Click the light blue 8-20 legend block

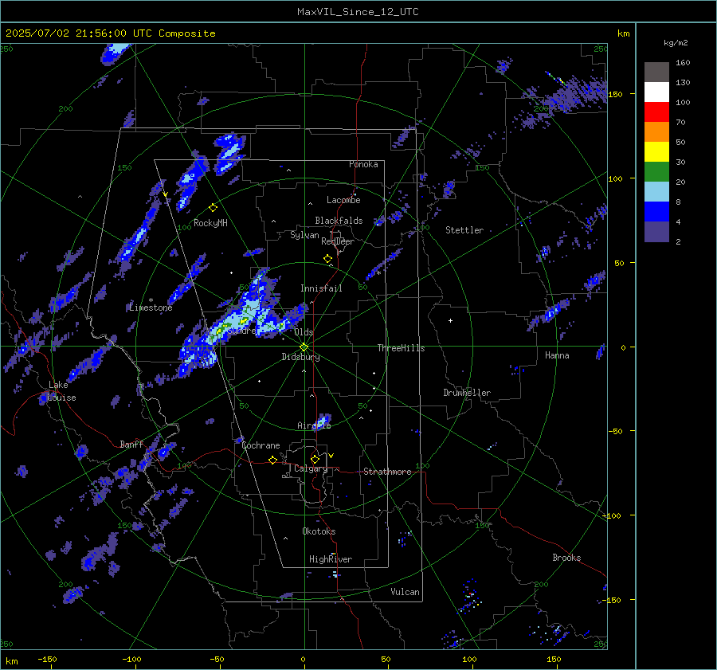656,192
